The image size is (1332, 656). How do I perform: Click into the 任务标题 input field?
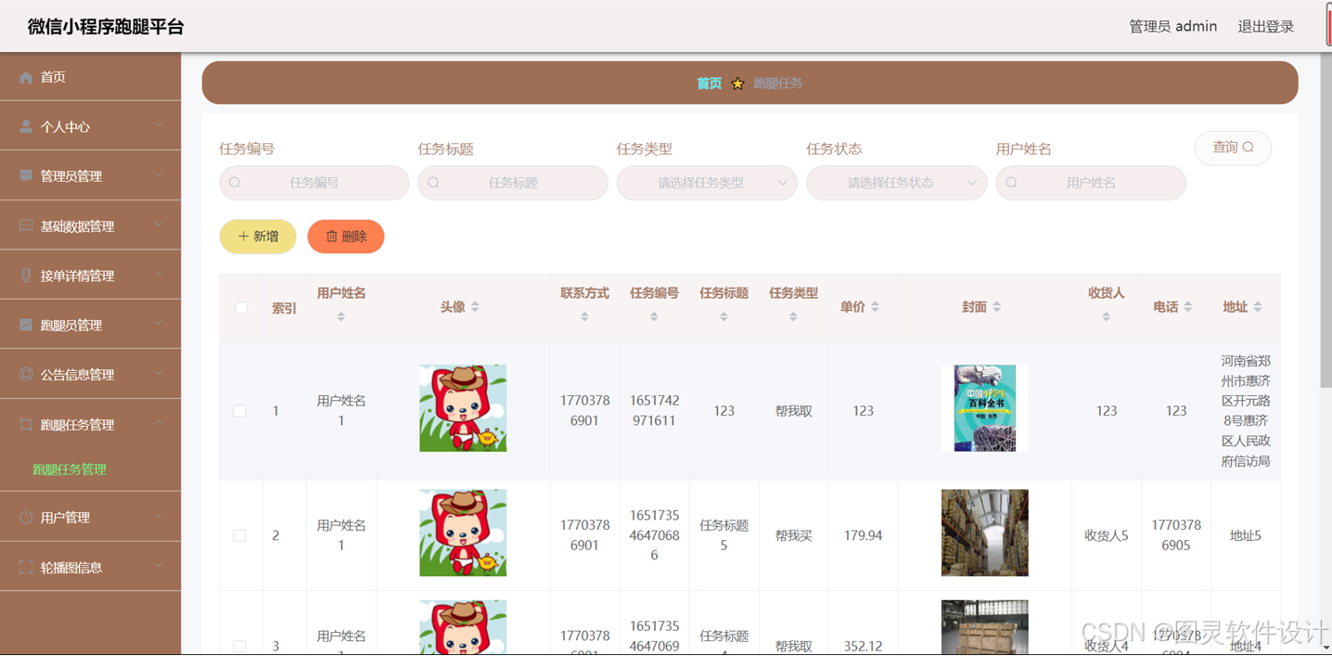tap(512, 183)
